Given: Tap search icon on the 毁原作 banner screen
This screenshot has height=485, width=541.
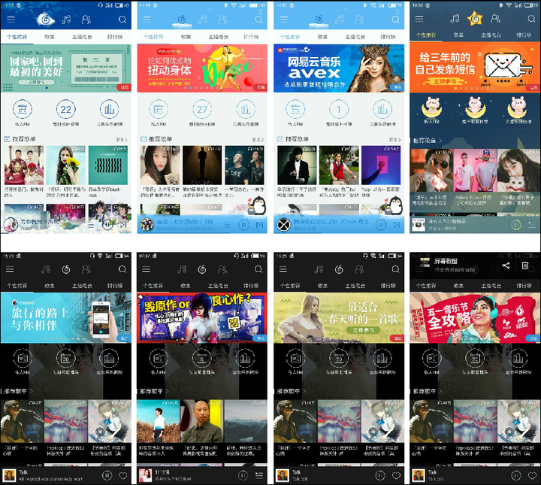Looking at the screenshot, I should (258, 269).
